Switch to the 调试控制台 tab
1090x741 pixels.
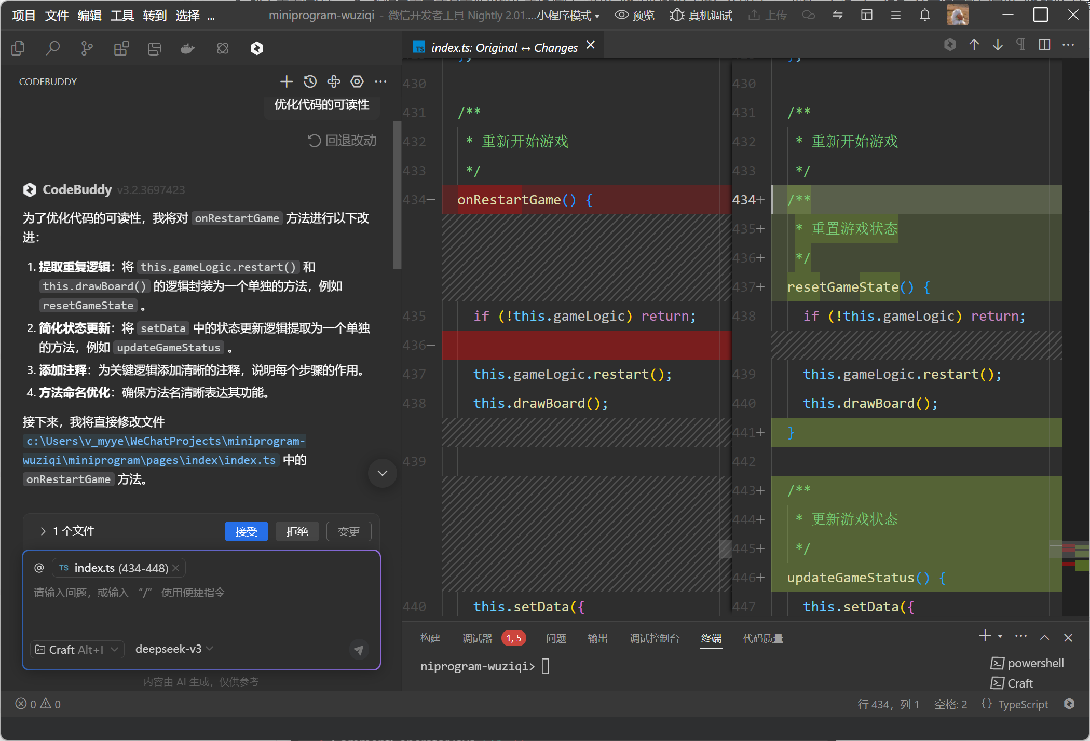(654, 638)
